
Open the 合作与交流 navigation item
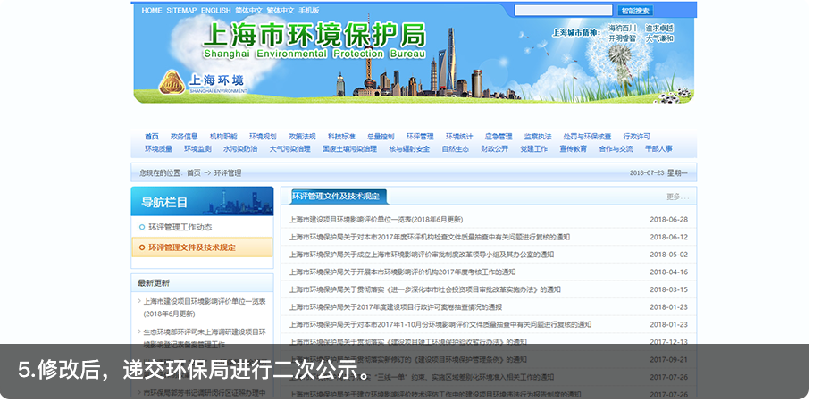616,149
